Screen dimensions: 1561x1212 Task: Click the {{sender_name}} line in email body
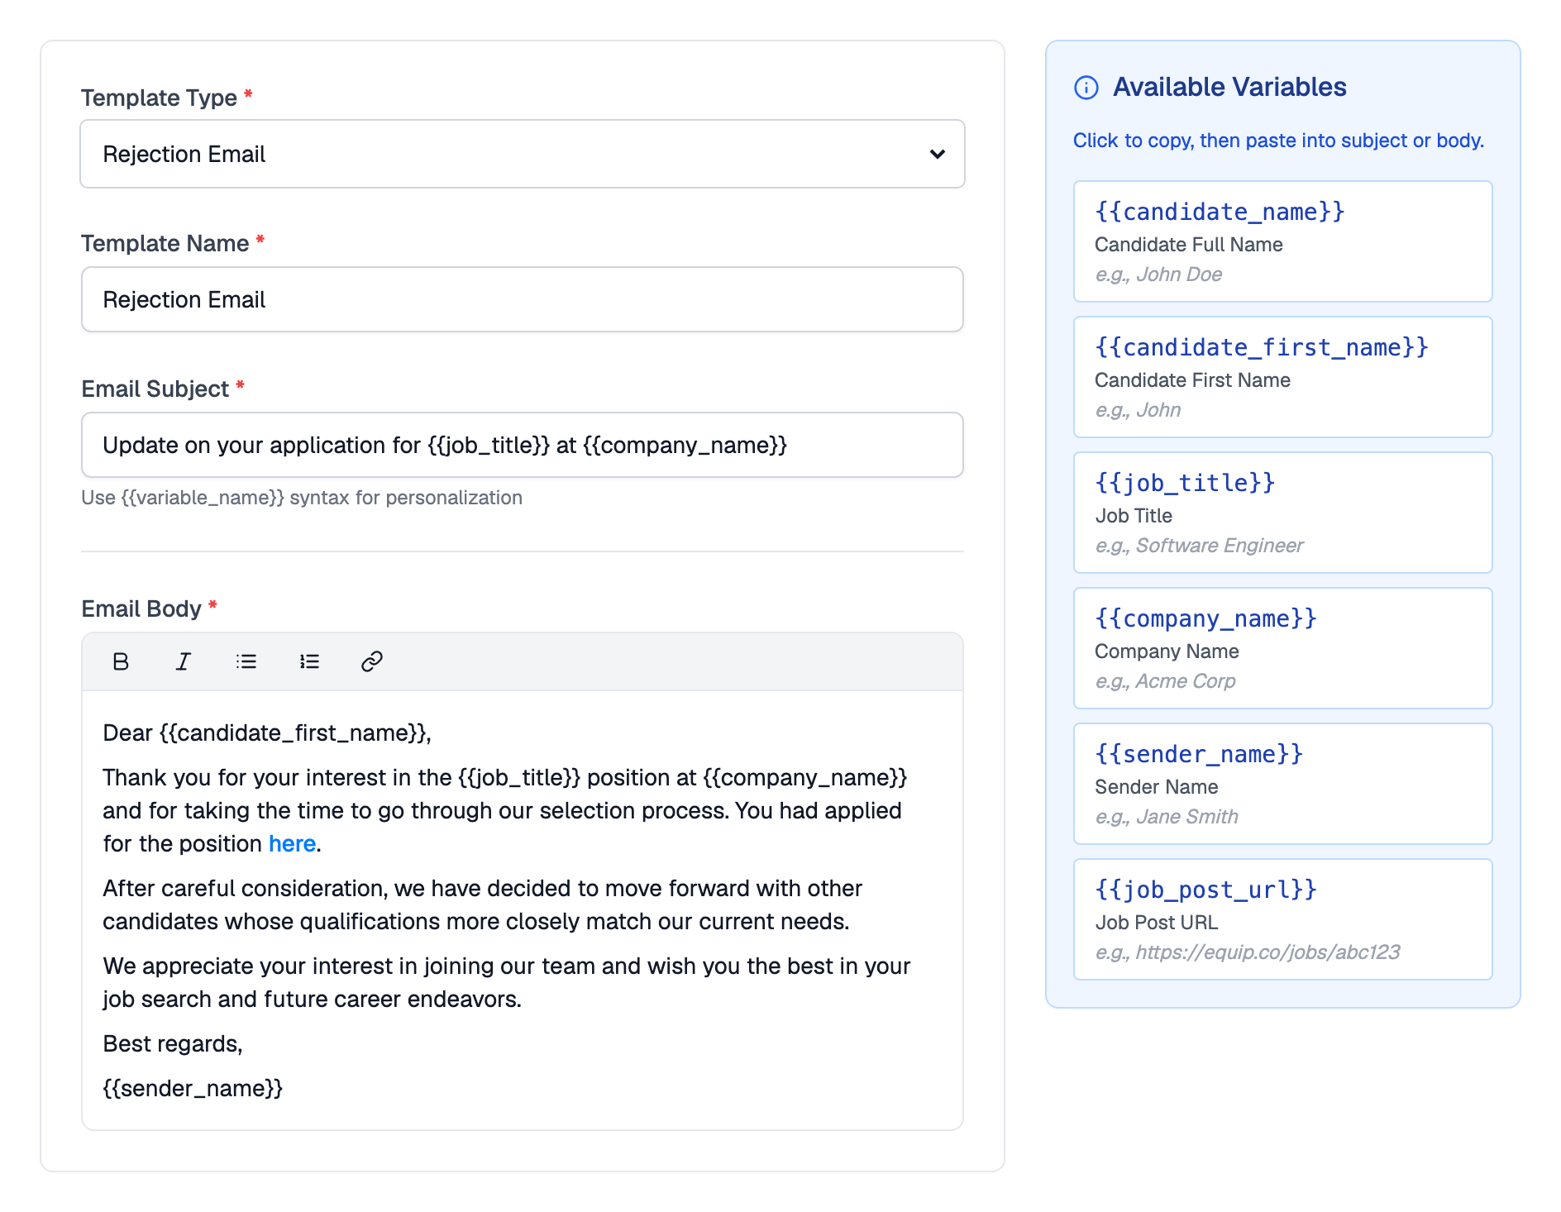(193, 1089)
